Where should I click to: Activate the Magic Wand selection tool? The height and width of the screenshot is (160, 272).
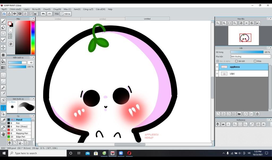(3, 88)
